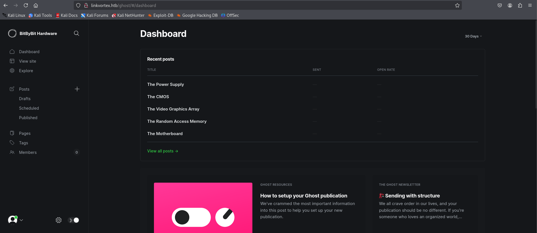Image resolution: width=537 pixels, height=233 pixels.
Task: Open 'How to setup your Ghost publication'
Action: pyautogui.click(x=304, y=196)
